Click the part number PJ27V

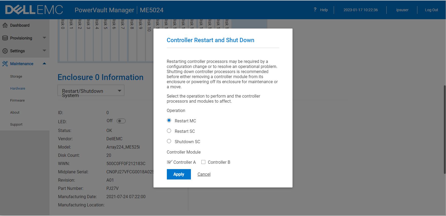(112, 188)
